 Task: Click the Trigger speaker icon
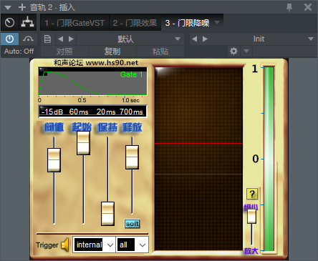65,245
